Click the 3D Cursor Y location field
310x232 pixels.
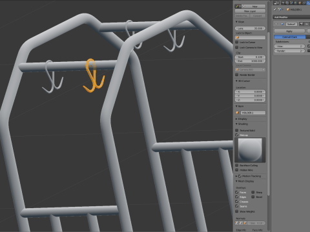coord(250,96)
